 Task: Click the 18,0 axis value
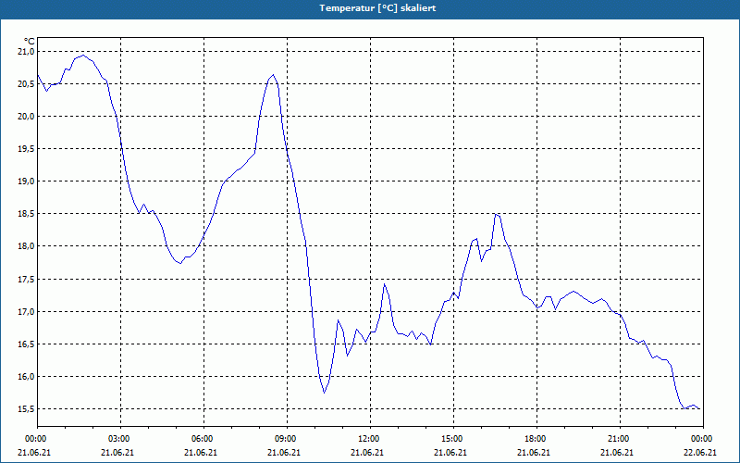point(27,246)
